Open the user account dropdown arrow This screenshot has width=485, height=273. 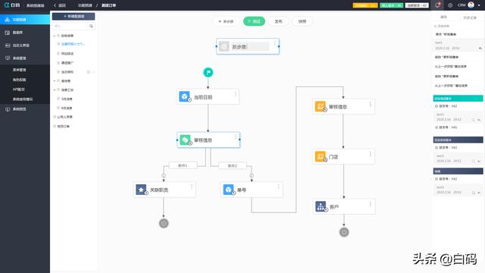[x=479, y=5]
